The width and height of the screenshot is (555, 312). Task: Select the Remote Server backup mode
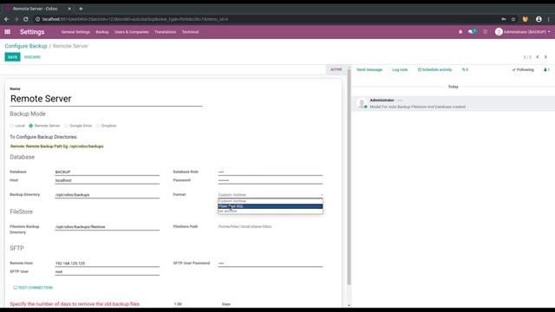31,126
